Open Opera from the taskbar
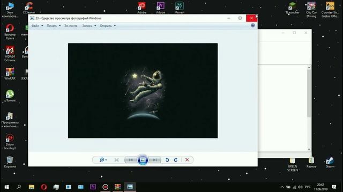 click(x=44, y=187)
